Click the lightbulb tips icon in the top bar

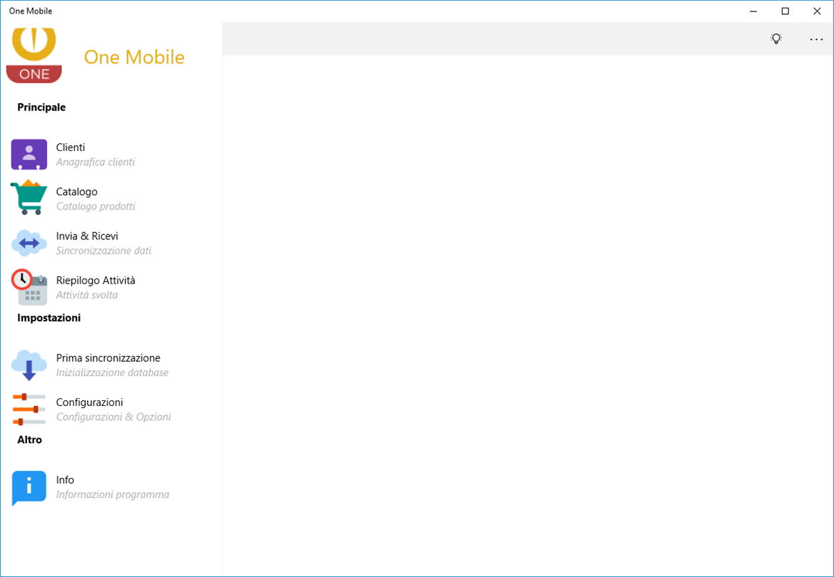[776, 38]
